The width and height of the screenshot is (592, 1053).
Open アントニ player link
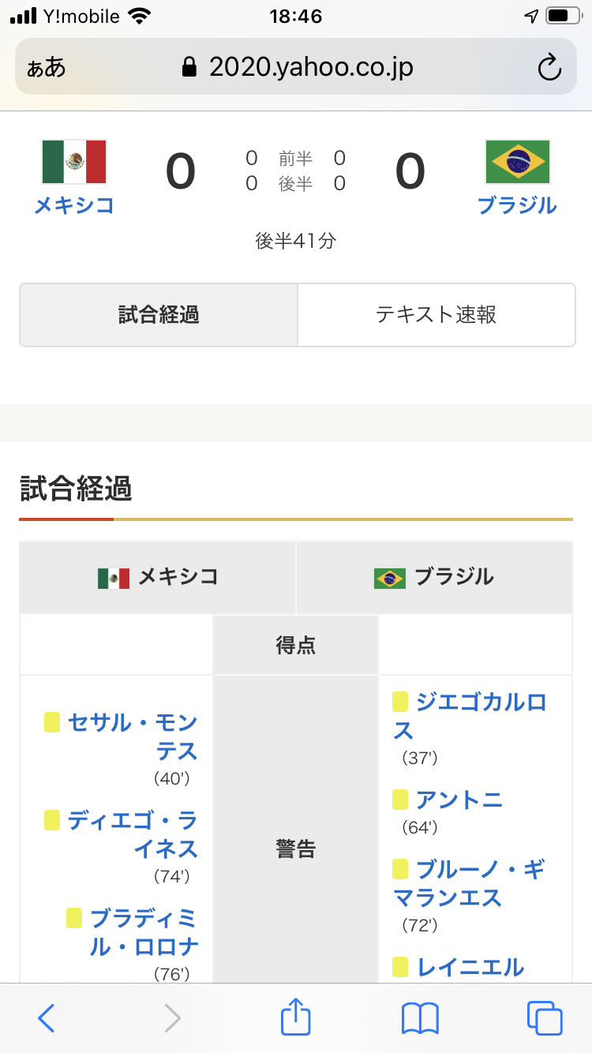(x=459, y=800)
